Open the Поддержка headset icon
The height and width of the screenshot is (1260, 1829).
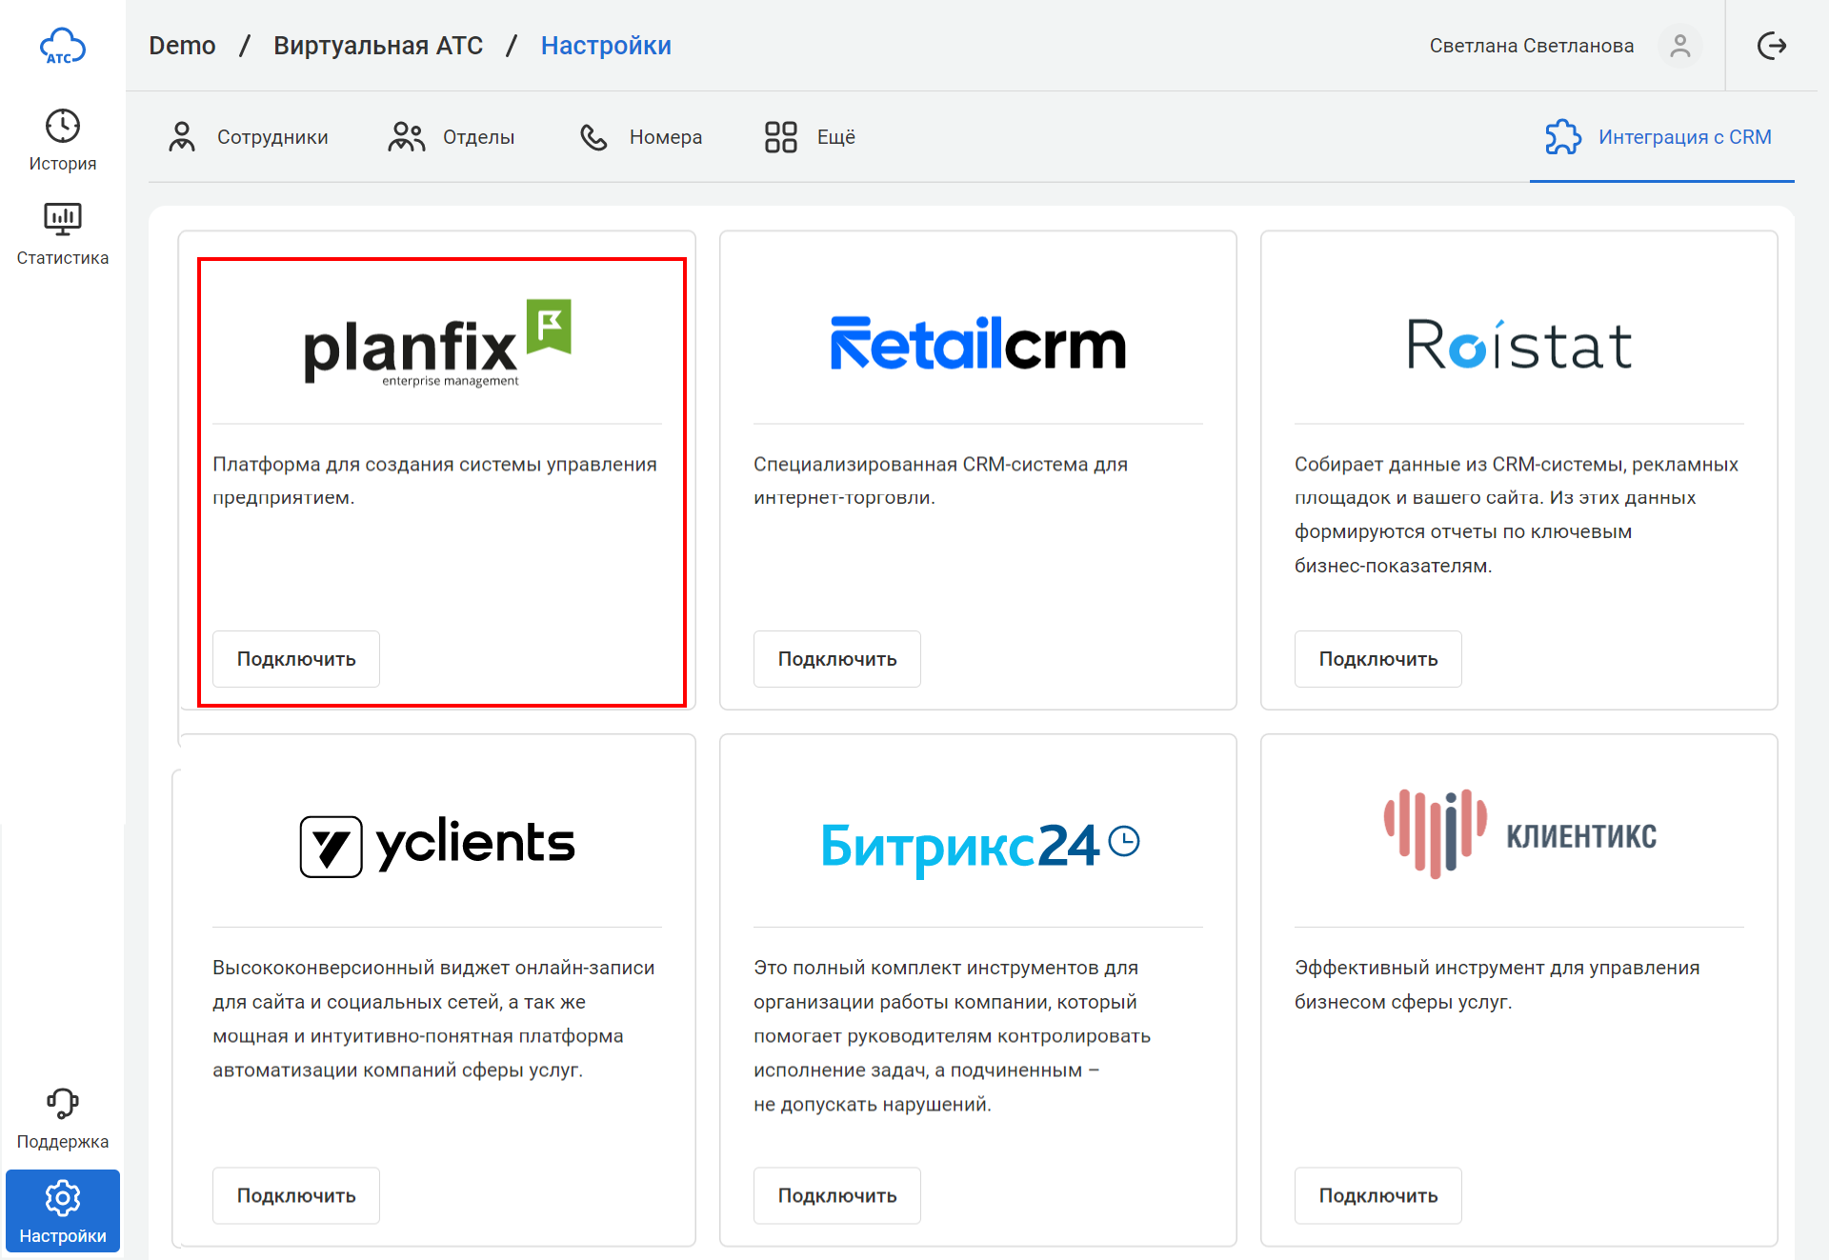[x=62, y=1103]
